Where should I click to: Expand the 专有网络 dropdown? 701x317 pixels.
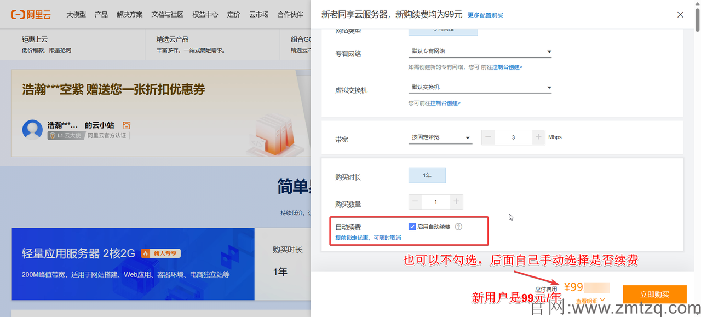480,51
